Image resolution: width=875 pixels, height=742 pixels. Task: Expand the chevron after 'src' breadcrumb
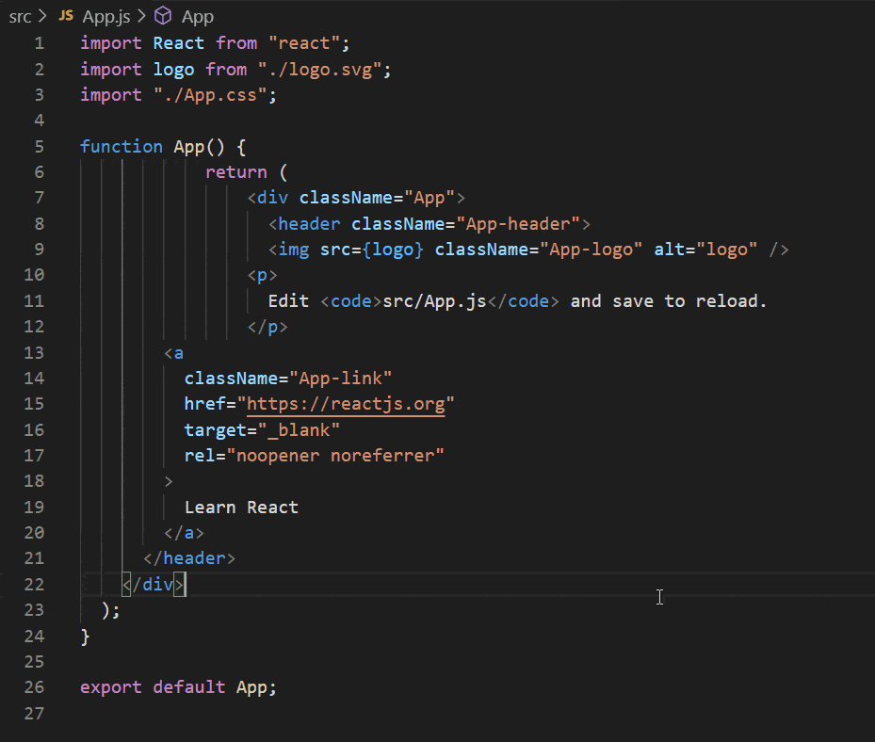[x=42, y=16]
